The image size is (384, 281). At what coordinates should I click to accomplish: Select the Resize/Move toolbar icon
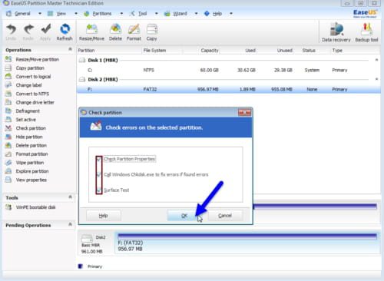point(91,29)
